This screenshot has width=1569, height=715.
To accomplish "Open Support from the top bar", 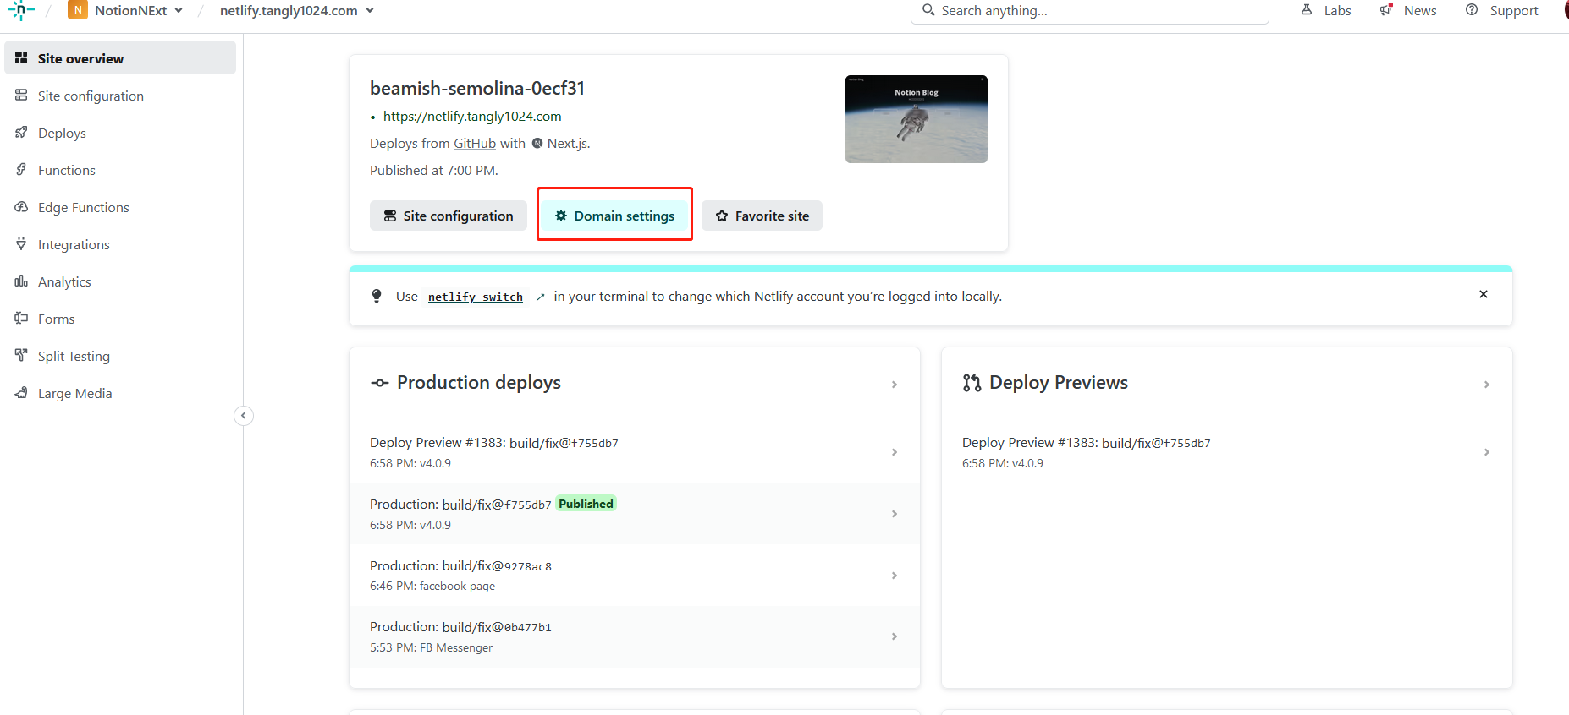I will [1502, 10].
